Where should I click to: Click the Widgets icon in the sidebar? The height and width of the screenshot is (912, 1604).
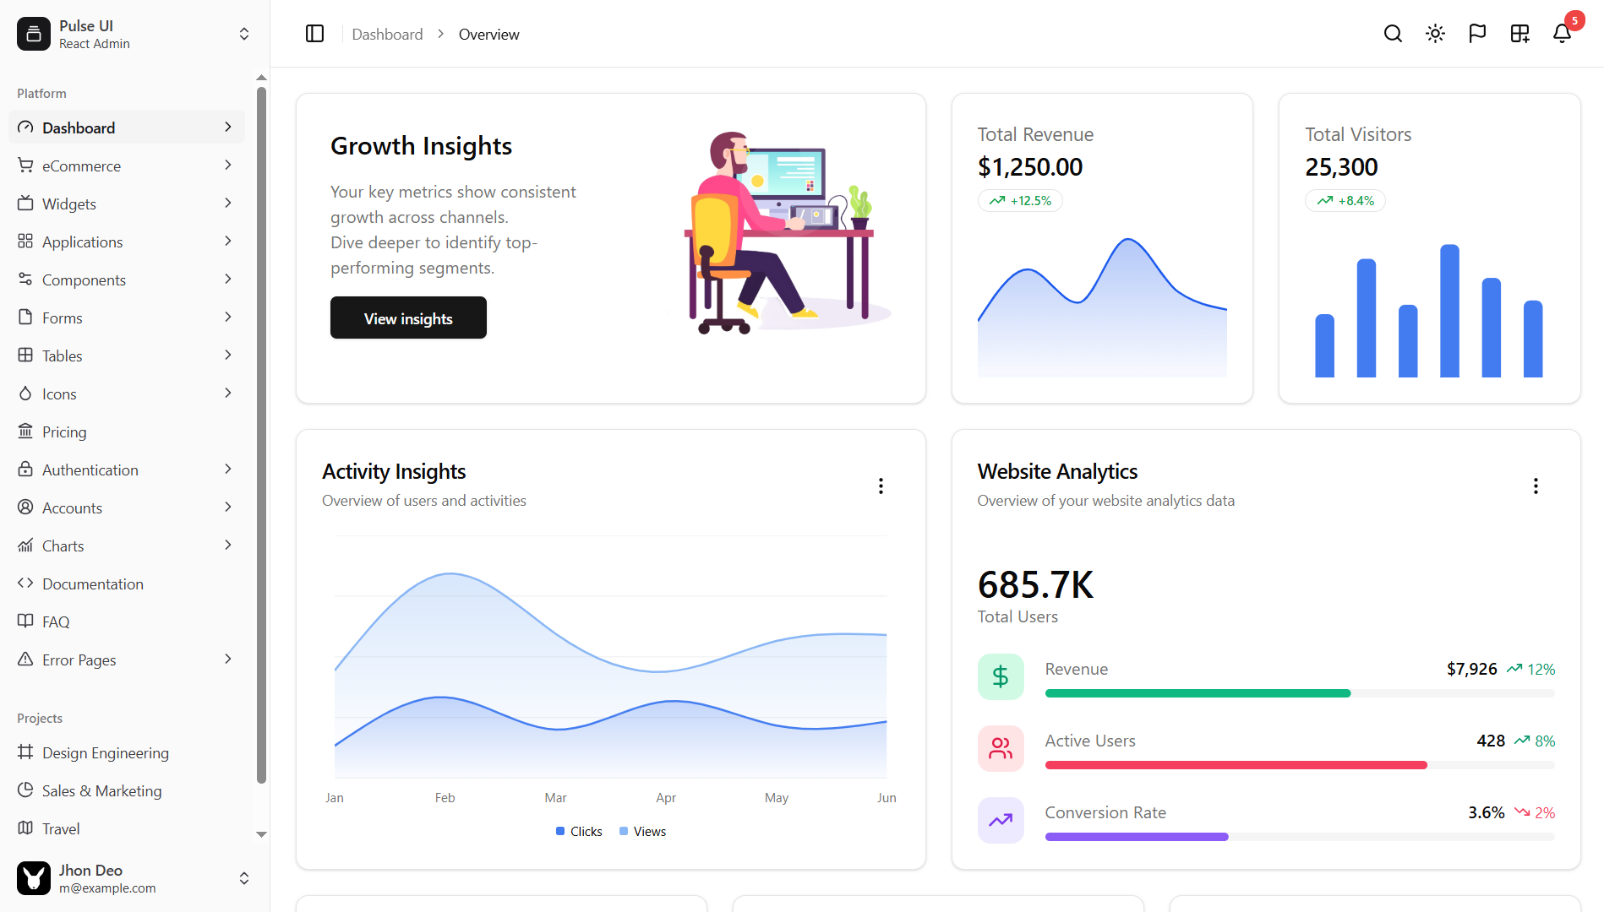click(25, 204)
